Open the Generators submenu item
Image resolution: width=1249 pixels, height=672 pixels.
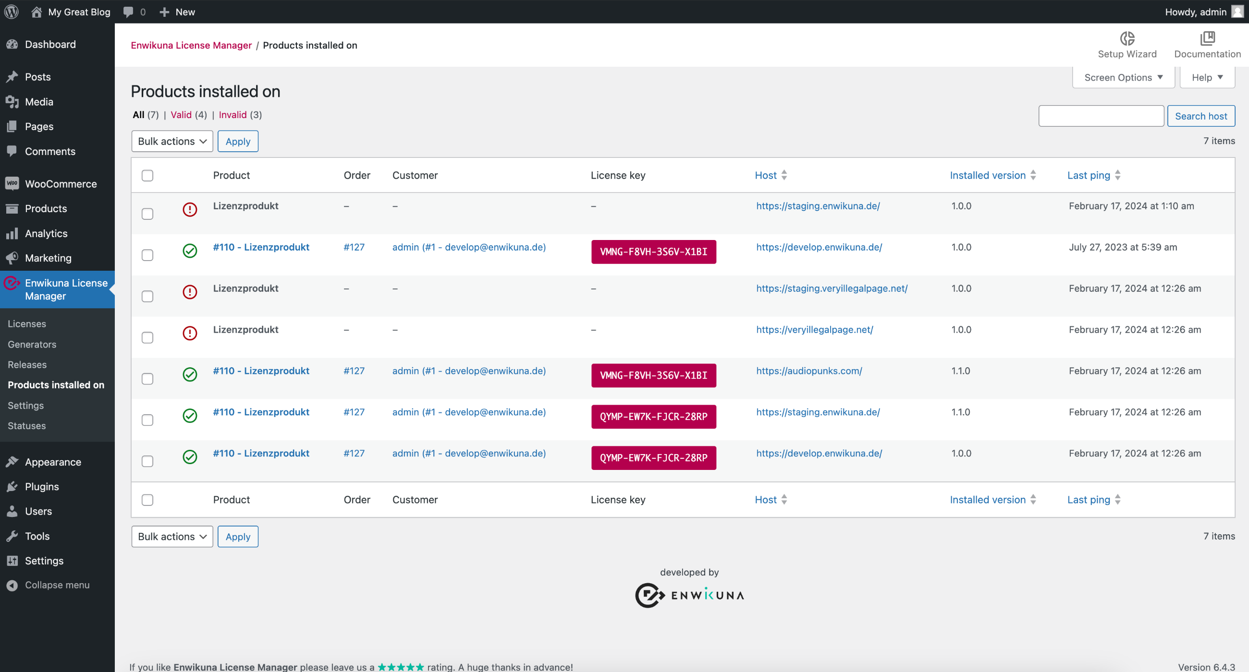tap(32, 344)
